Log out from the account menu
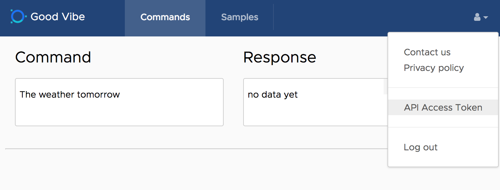The height and width of the screenshot is (190, 500). click(x=420, y=147)
